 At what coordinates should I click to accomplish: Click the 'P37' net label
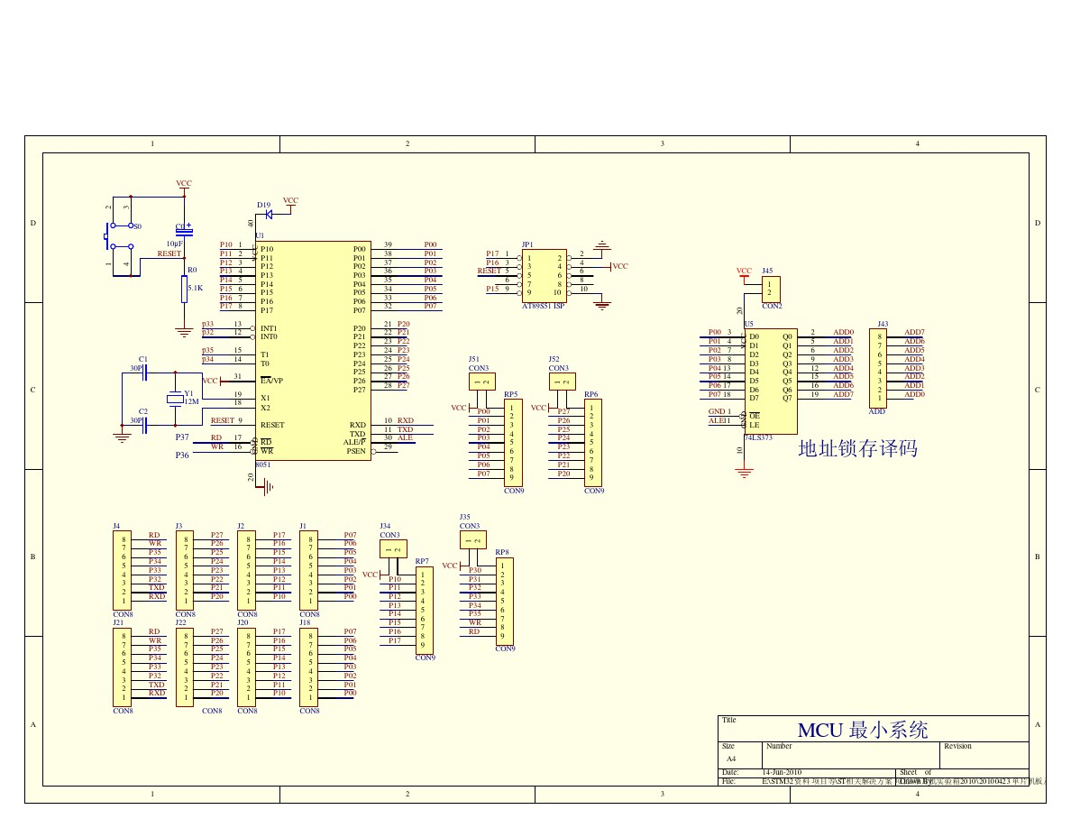[182, 437]
